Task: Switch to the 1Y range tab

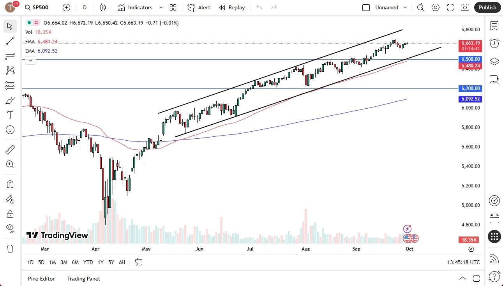Action: (100, 262)
